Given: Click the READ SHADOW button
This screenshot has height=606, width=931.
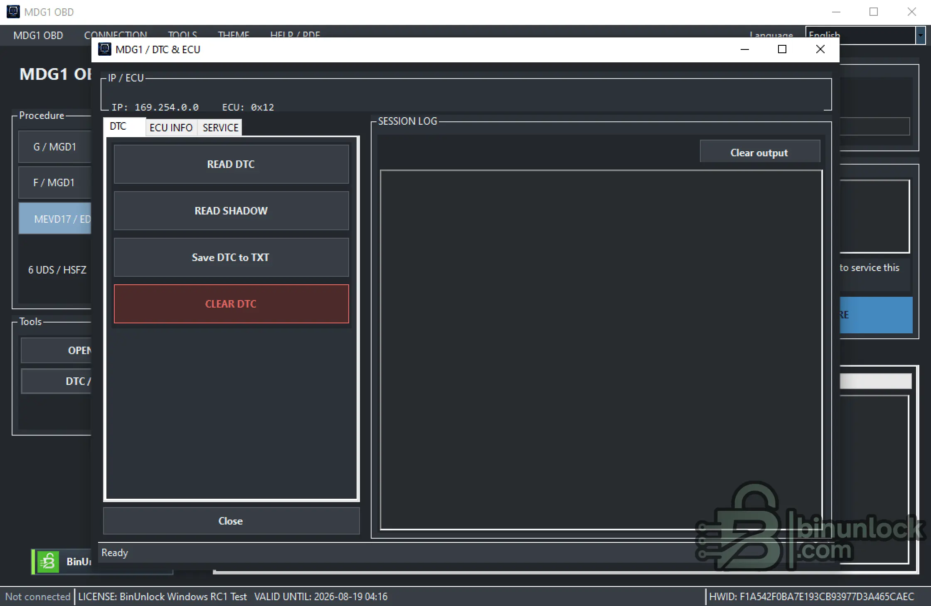Looking at the screenshot, I should pos(231,211).
